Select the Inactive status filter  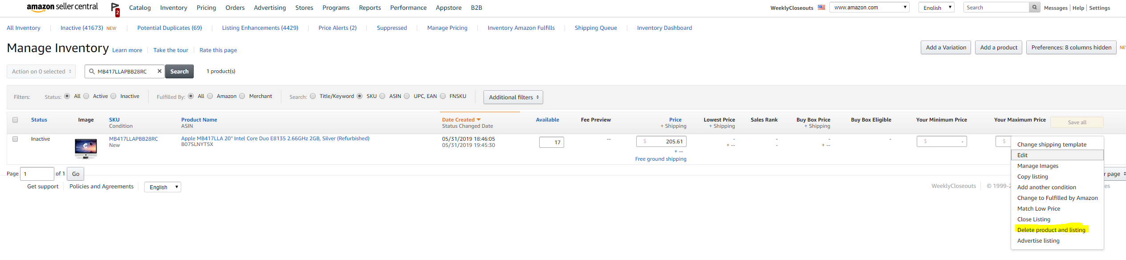114,96
